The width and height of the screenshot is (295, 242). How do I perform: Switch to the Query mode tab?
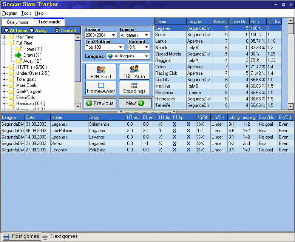coord(17,22)
